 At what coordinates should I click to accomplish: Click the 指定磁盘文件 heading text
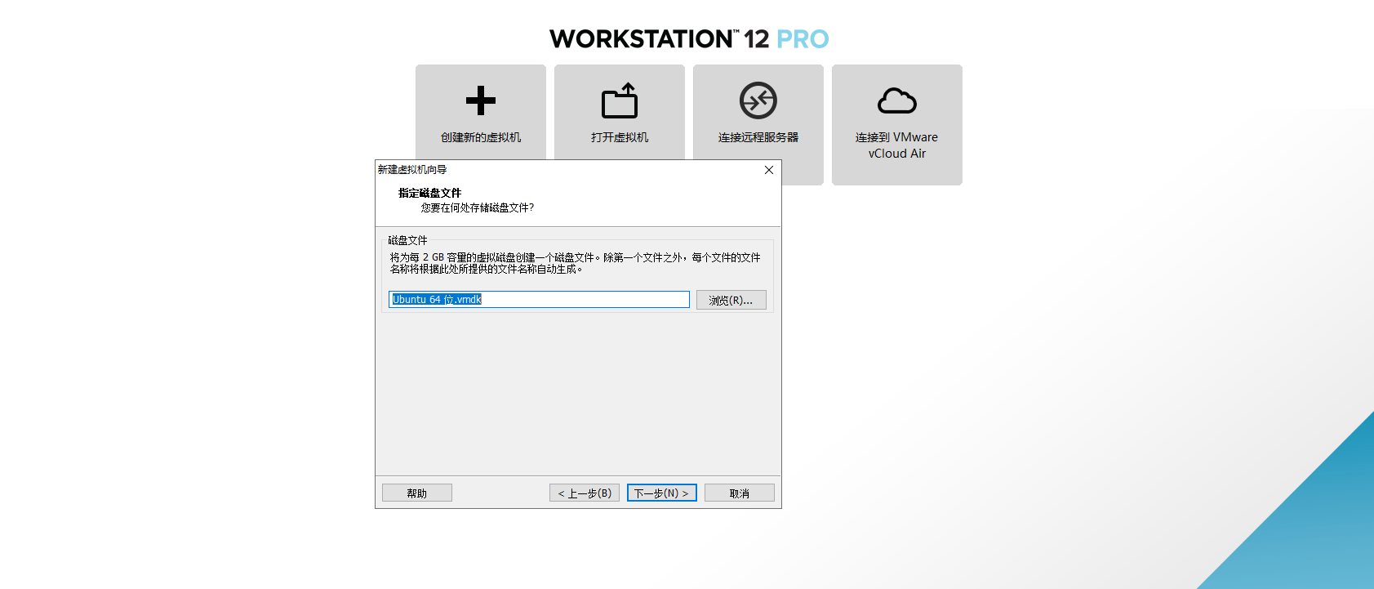(429, 193)
